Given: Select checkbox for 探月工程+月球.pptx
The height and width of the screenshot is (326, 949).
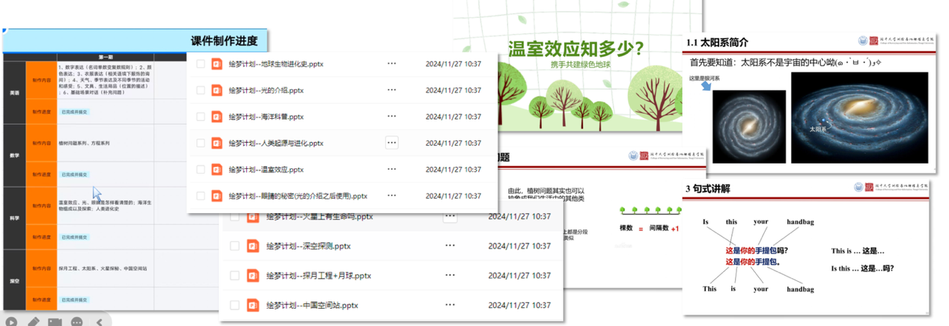Looking at the screenshot, I should pos(235,276).
